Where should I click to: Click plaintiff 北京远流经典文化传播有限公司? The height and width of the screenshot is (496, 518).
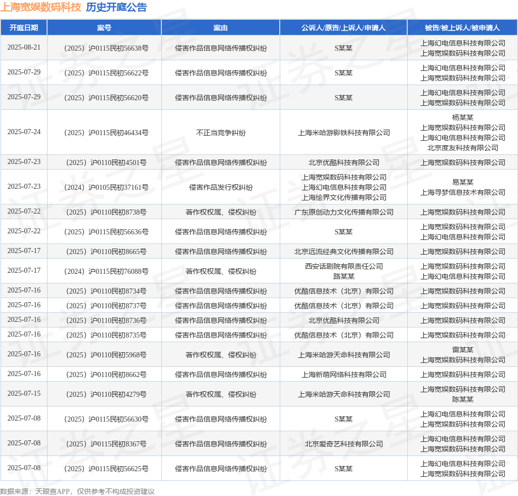(x=343, y=252)
